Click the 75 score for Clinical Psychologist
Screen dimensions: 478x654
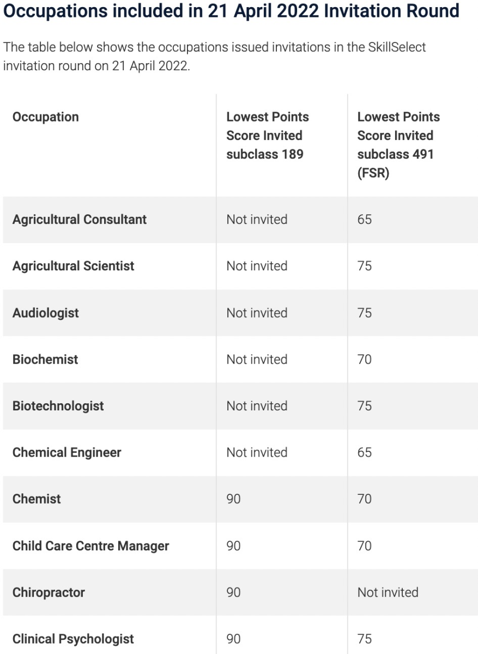(x=365, y=639)
